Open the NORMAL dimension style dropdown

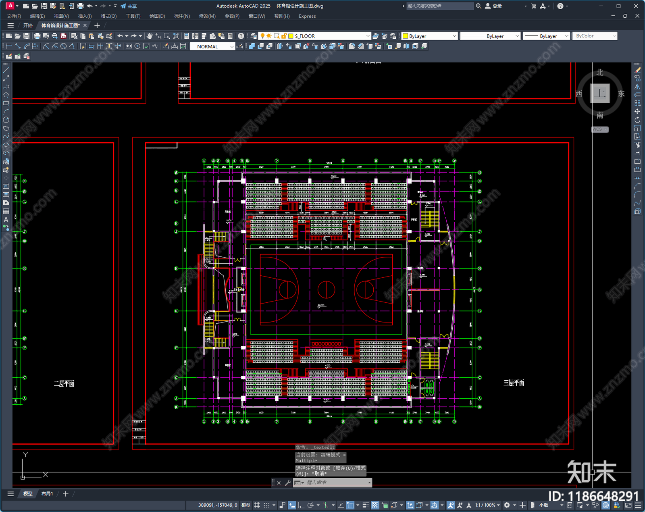[x=212, y=47]
